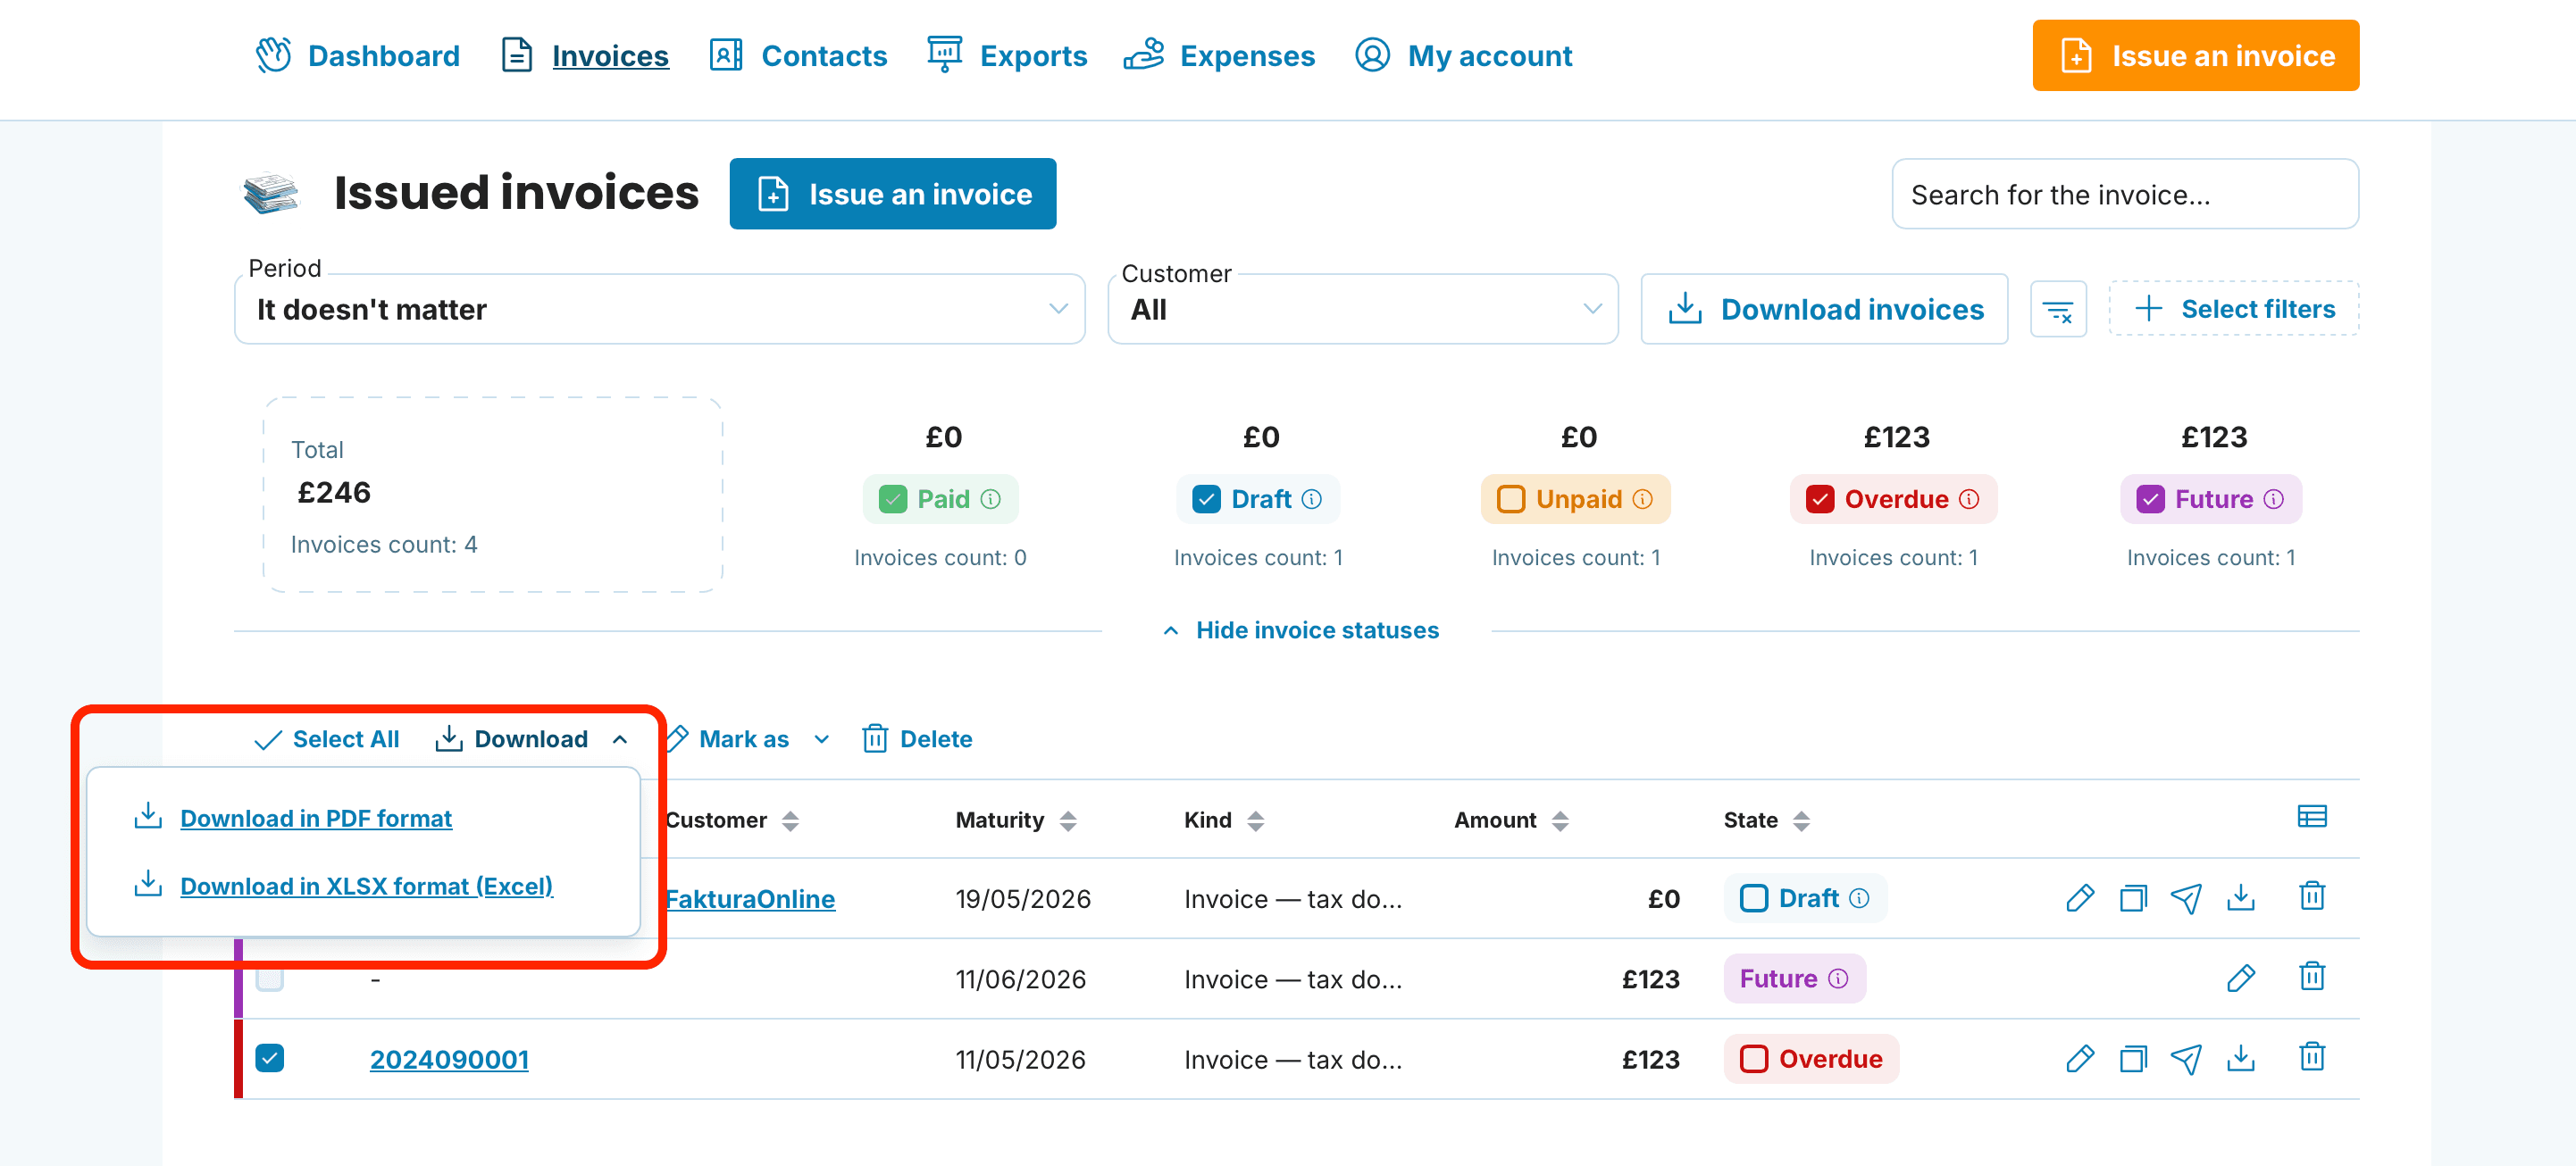Image resolution: width=2576 pixels, height=1166 pixels.
Task: Open My account in top navigation
Action: click(1463, 56)
